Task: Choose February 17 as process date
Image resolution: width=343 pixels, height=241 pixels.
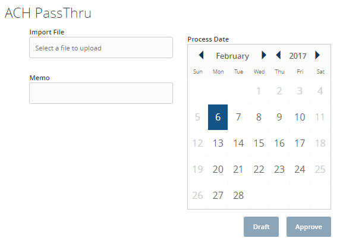Action: 300,143
